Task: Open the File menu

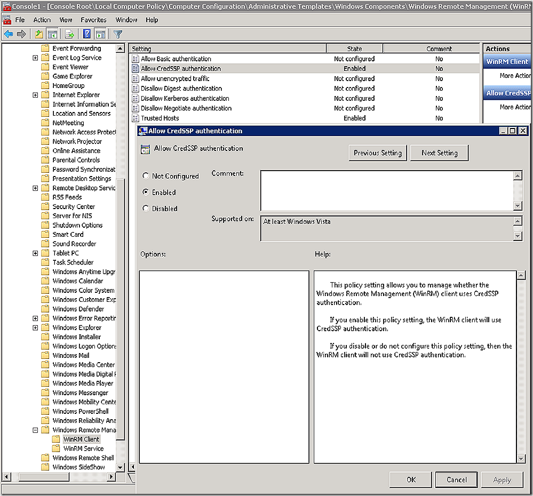Action: tap(20, 20)
